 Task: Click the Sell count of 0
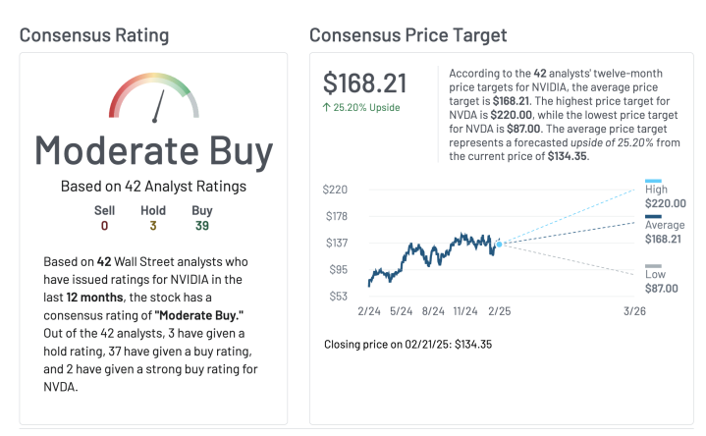[104, 225]
